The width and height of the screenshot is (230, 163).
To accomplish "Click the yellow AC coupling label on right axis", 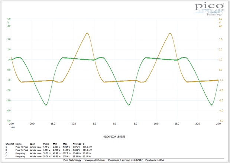I will click(221, 26).
